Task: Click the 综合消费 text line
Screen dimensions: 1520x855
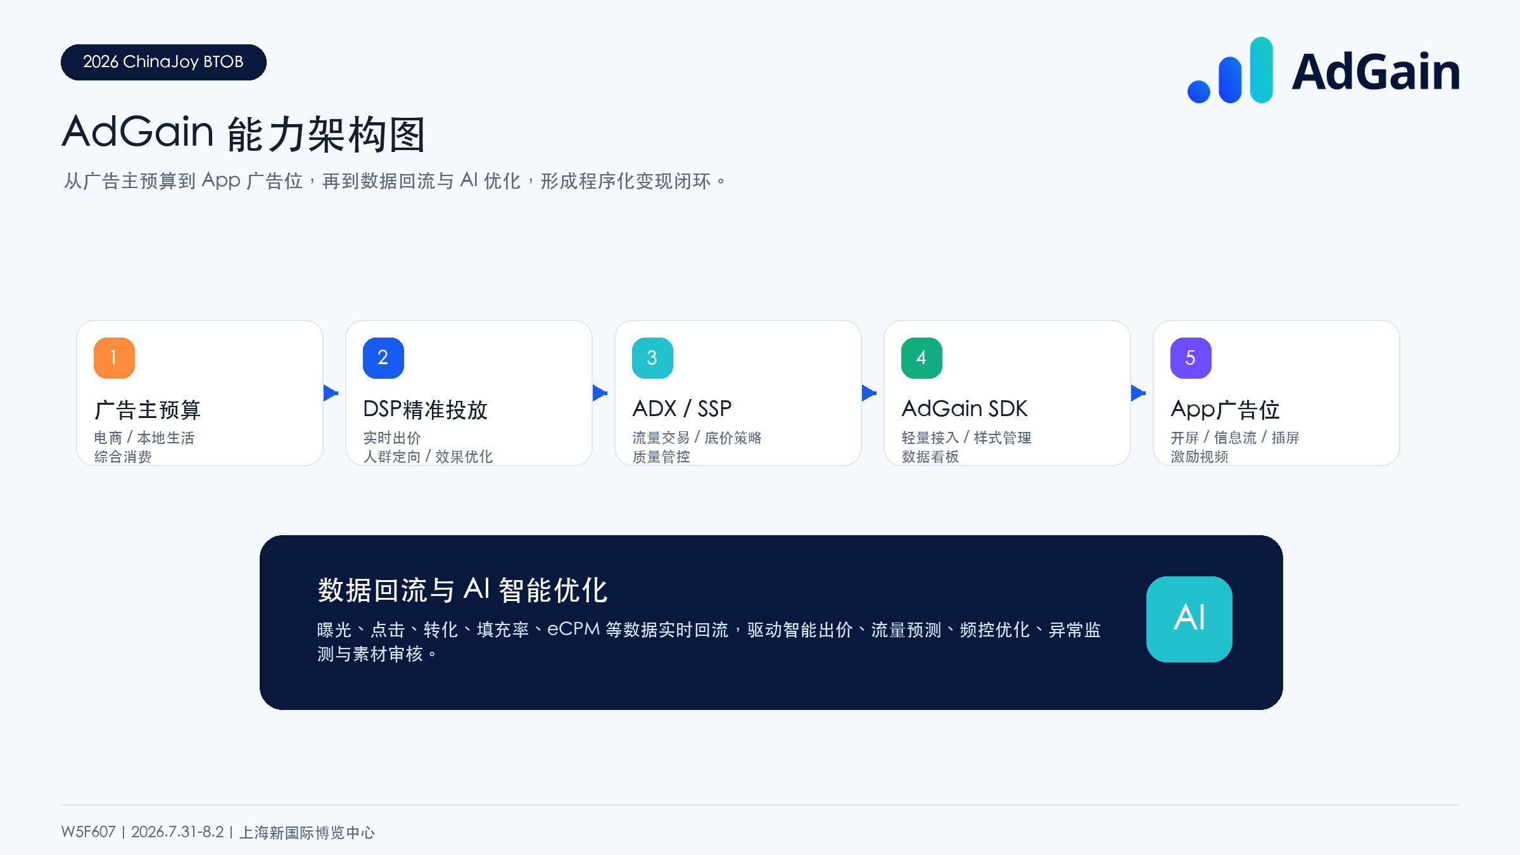Action: point(123,457)
